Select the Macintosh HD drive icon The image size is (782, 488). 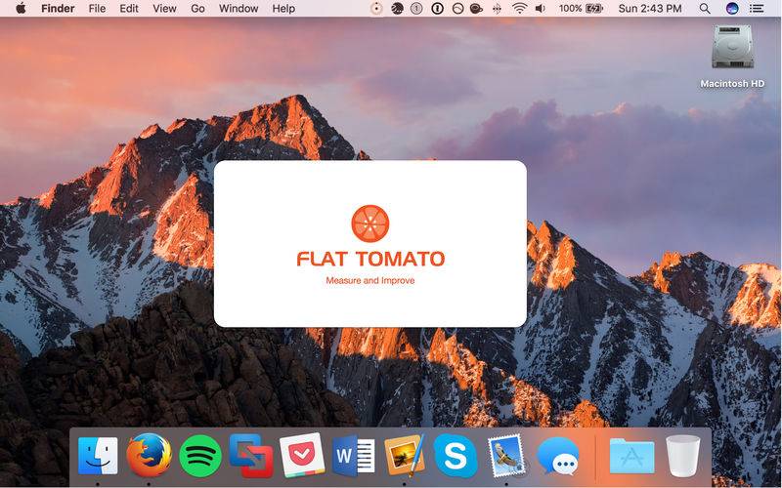pos(732,47)
